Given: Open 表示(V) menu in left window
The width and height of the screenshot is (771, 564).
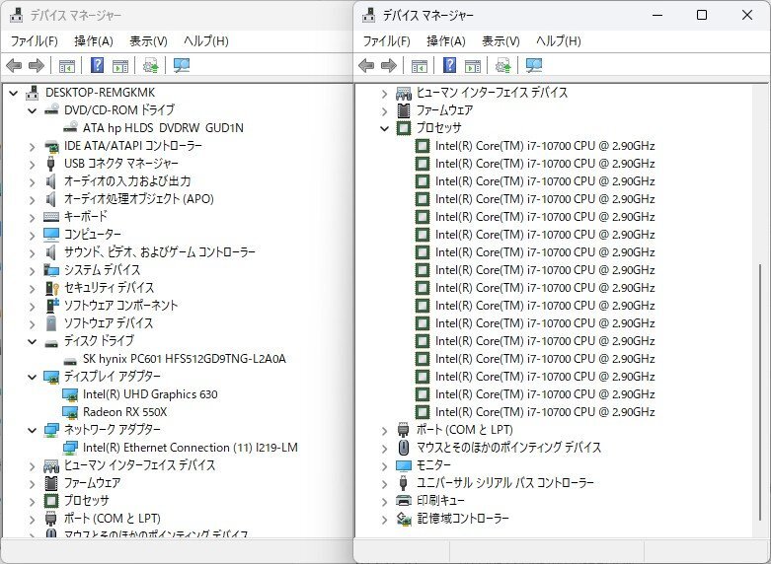Looking at the screenshot, I should 148,41.
